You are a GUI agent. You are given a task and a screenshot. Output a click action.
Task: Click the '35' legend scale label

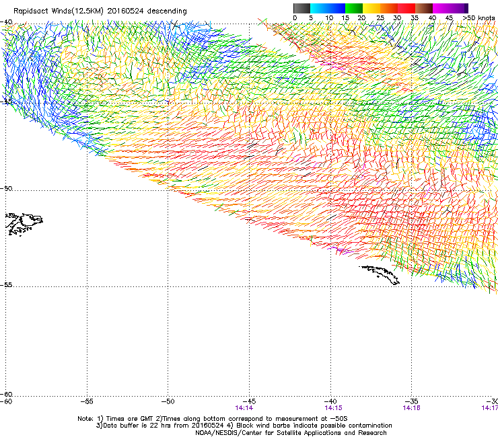pyautogui.click(x=415, y=18)
